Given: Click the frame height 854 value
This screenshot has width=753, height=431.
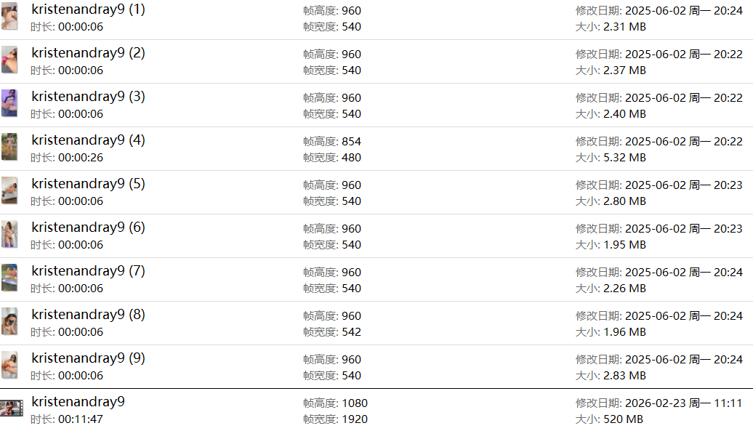Looking at the screenshot, I should (351, 142).
